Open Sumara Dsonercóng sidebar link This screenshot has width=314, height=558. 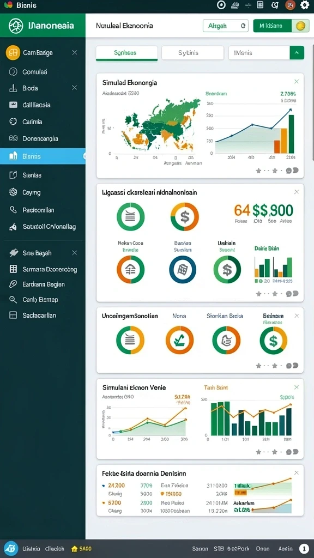coord(43,269)
